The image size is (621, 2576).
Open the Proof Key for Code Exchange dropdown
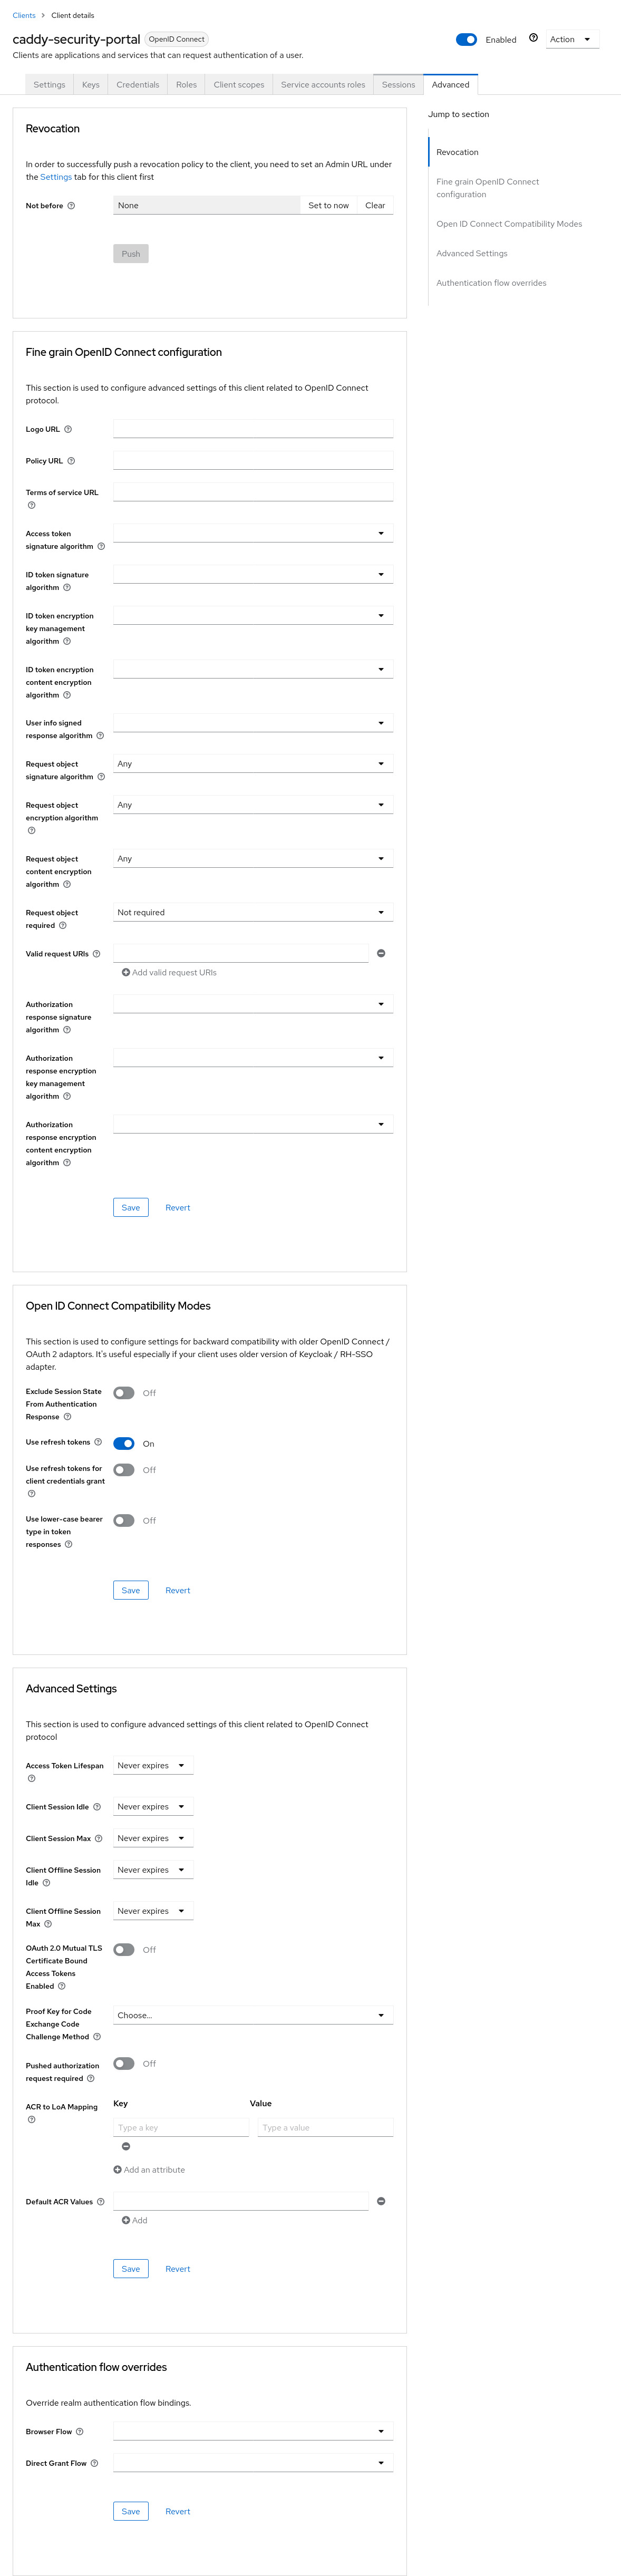(x=253, y=2015)
